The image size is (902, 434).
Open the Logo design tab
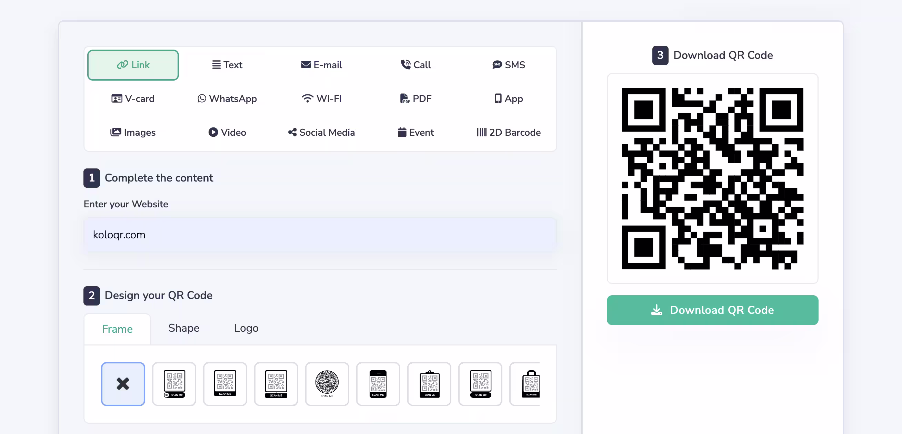click(246, 328)
